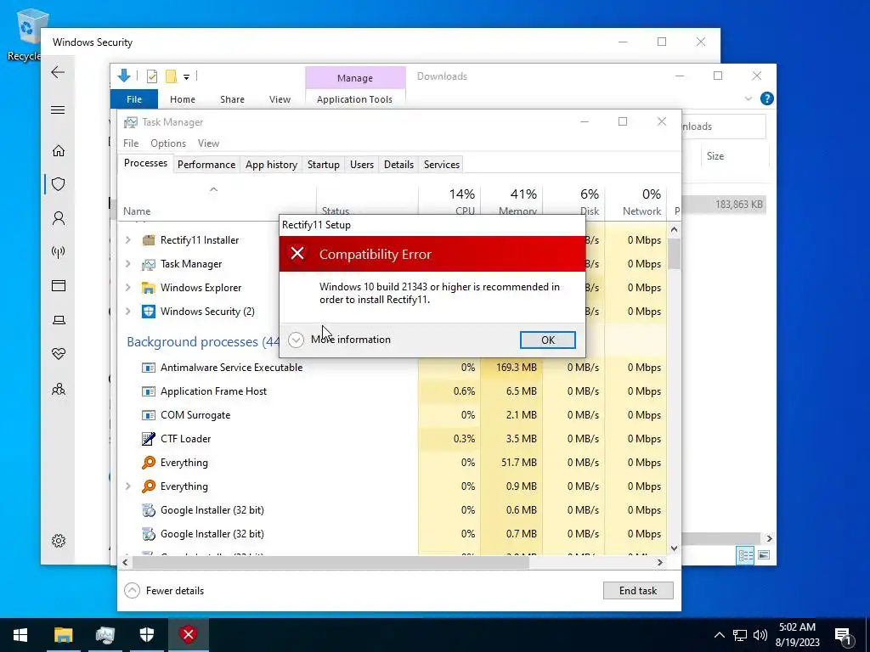Open Family options icon in Windows Security
The width and height of the screenshot is (870, 652).
click(x=59, y=389)
